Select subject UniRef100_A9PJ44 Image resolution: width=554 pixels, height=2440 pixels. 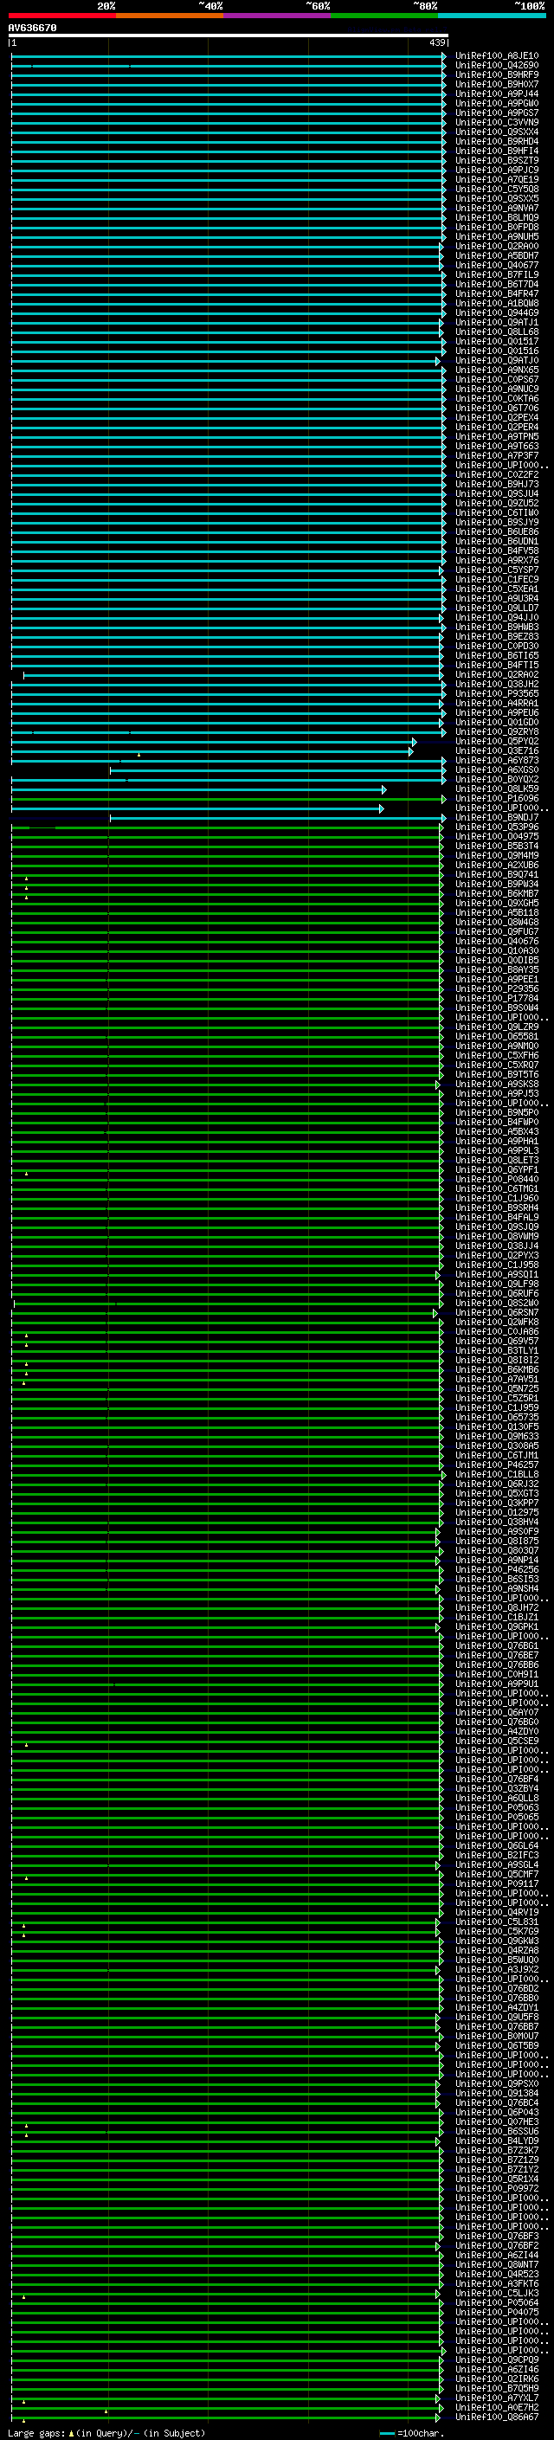click(497, 93)
